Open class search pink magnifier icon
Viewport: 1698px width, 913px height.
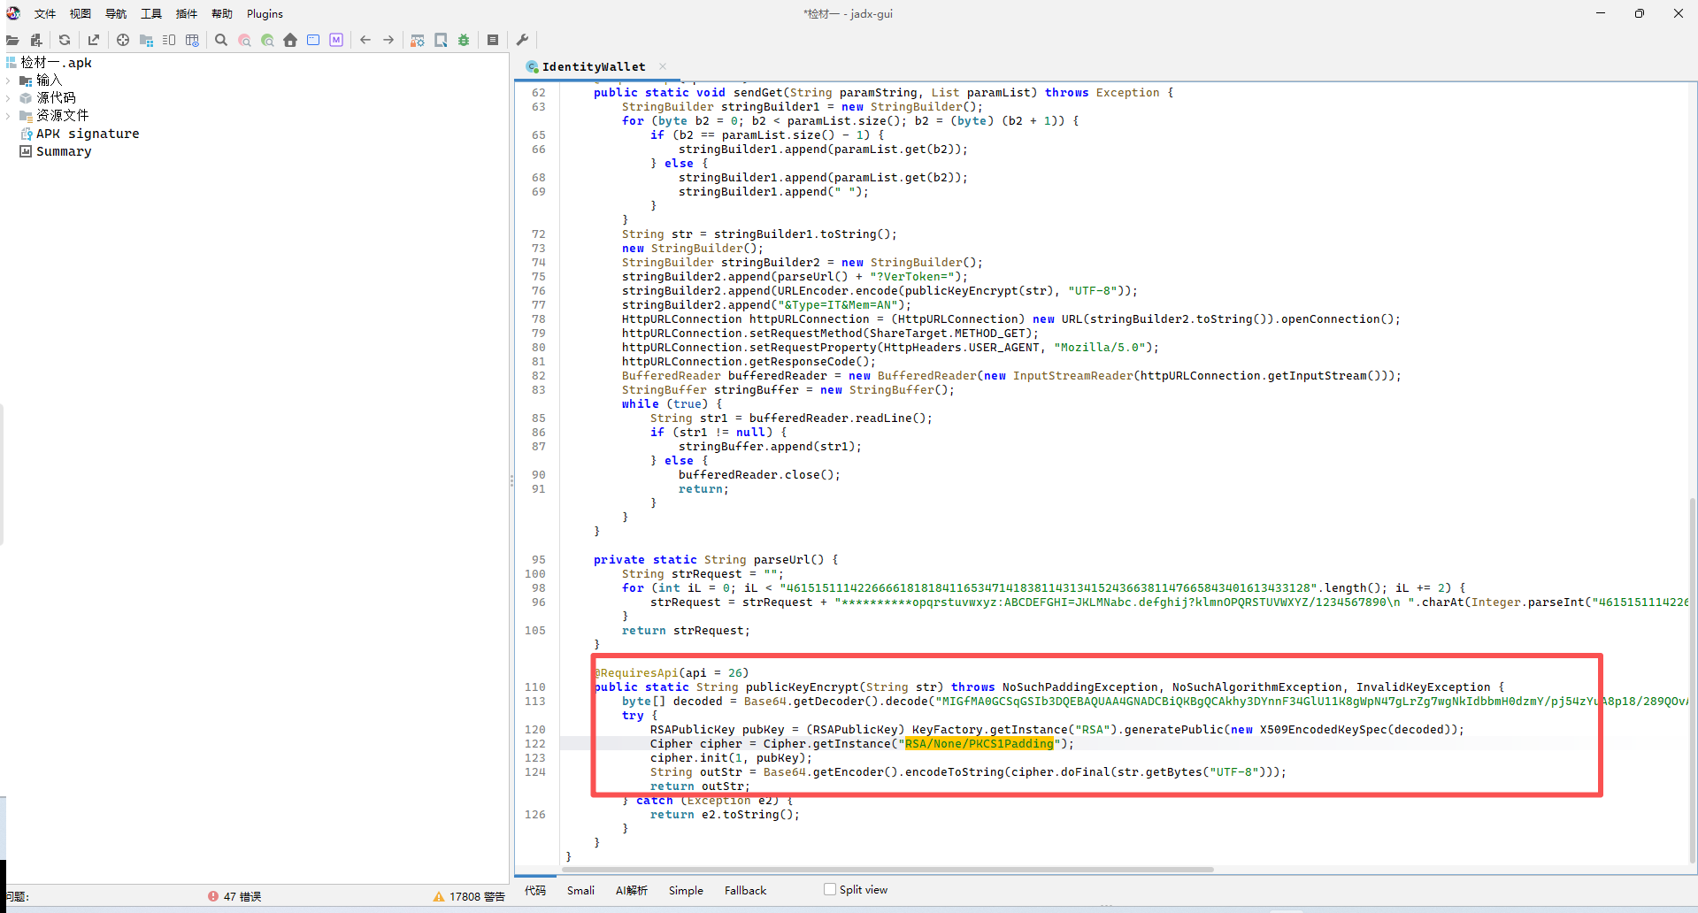[x=244, y=40]
